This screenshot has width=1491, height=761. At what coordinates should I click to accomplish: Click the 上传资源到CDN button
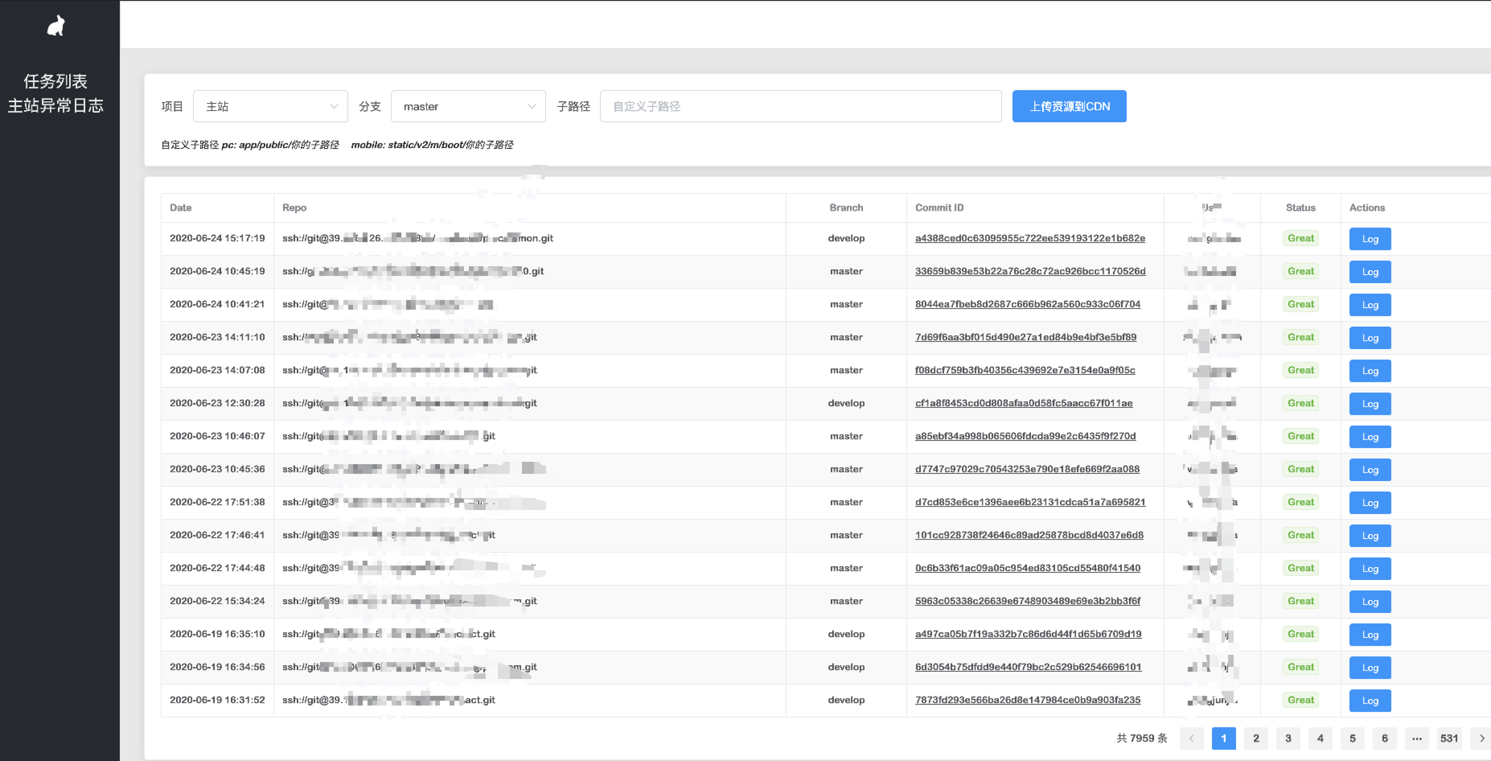pos(1069,106)
